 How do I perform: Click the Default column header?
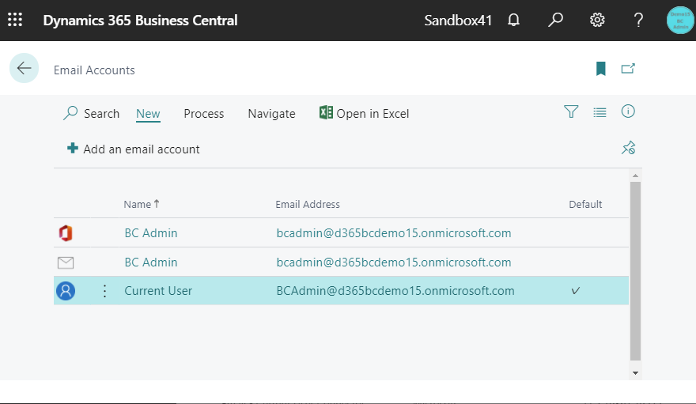585,205
